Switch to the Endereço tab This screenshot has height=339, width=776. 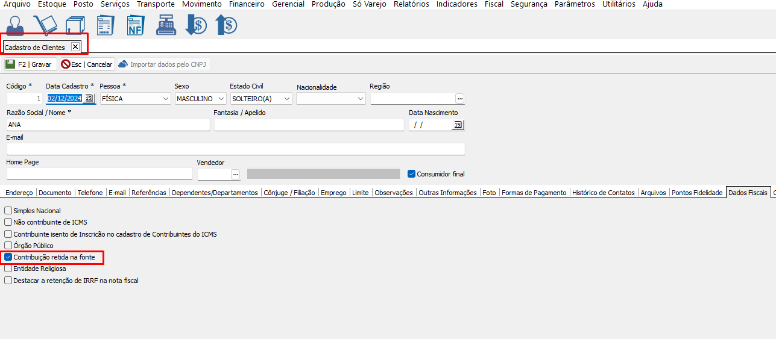tap(19, 193)
